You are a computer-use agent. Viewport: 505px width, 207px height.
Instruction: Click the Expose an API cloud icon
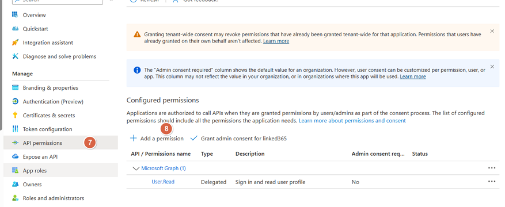tap(15, 157)
